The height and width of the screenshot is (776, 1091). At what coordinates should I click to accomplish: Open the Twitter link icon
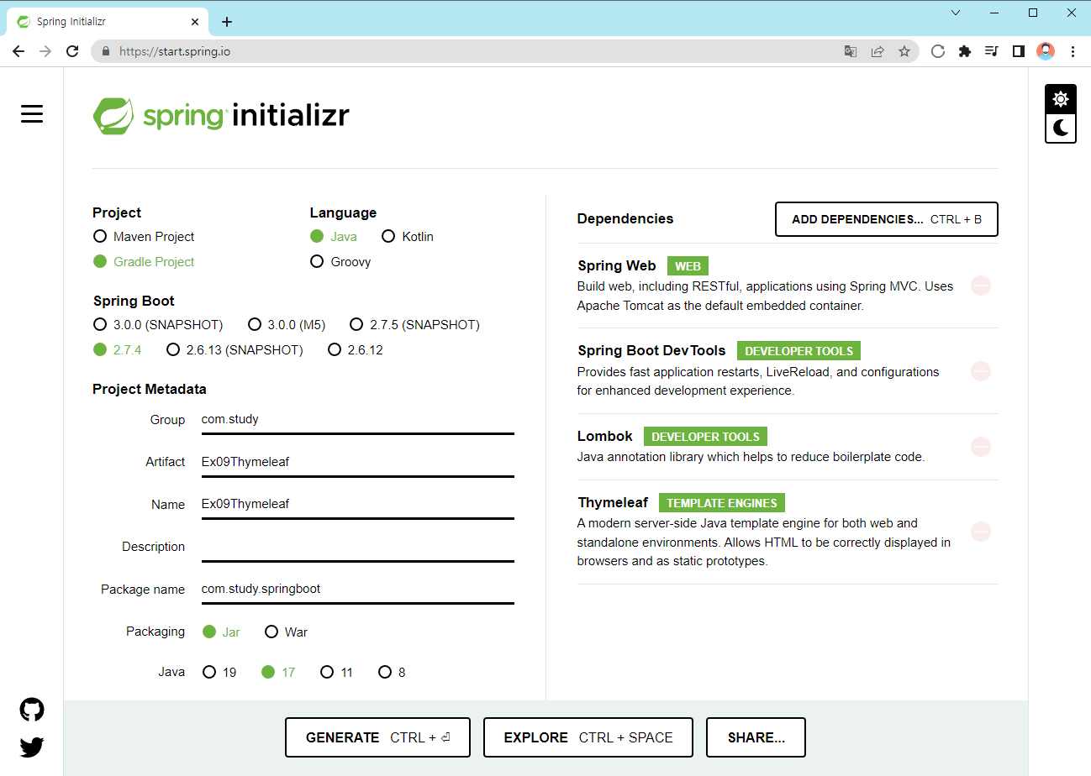pos(32,747)
